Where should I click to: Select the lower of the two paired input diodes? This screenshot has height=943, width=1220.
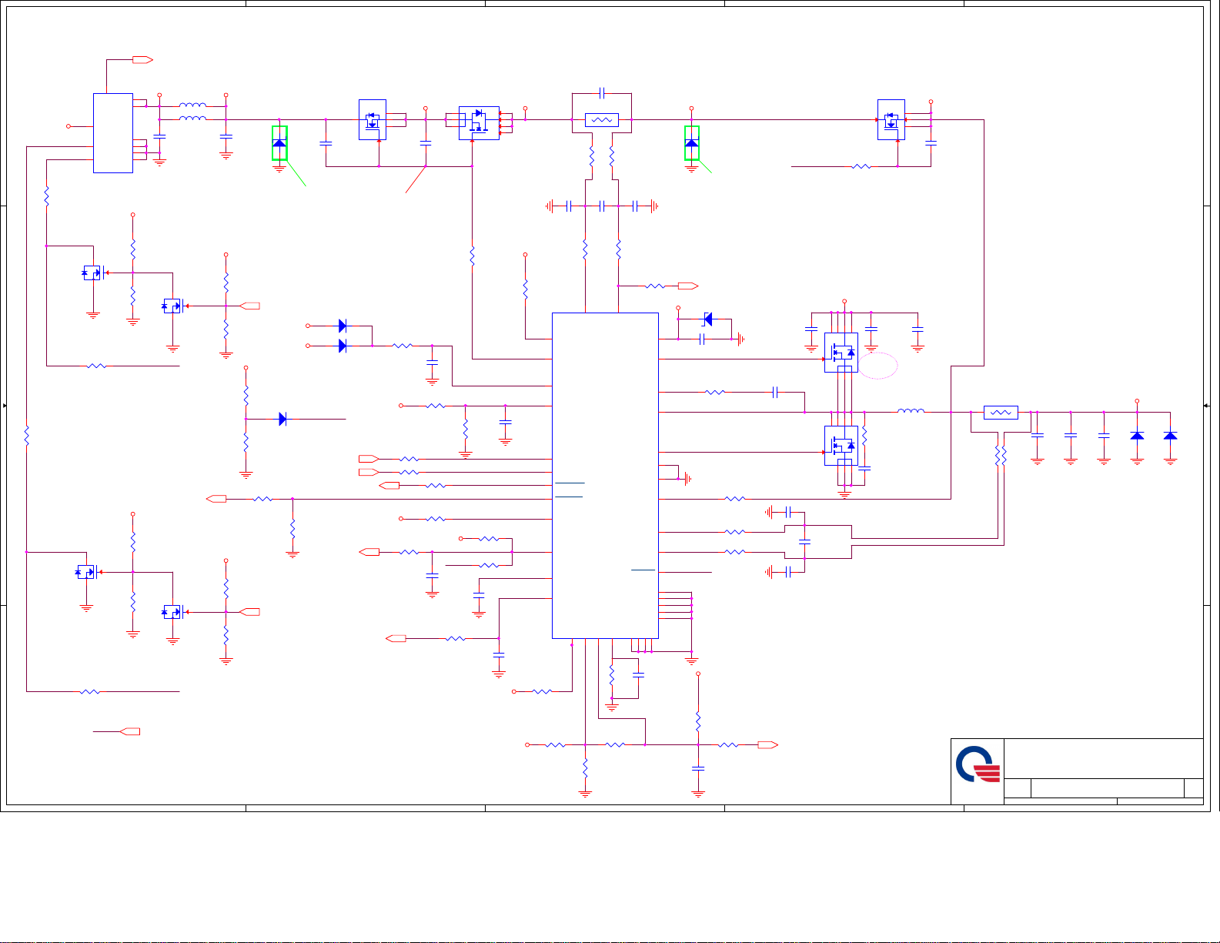click(x=343, y=346)
